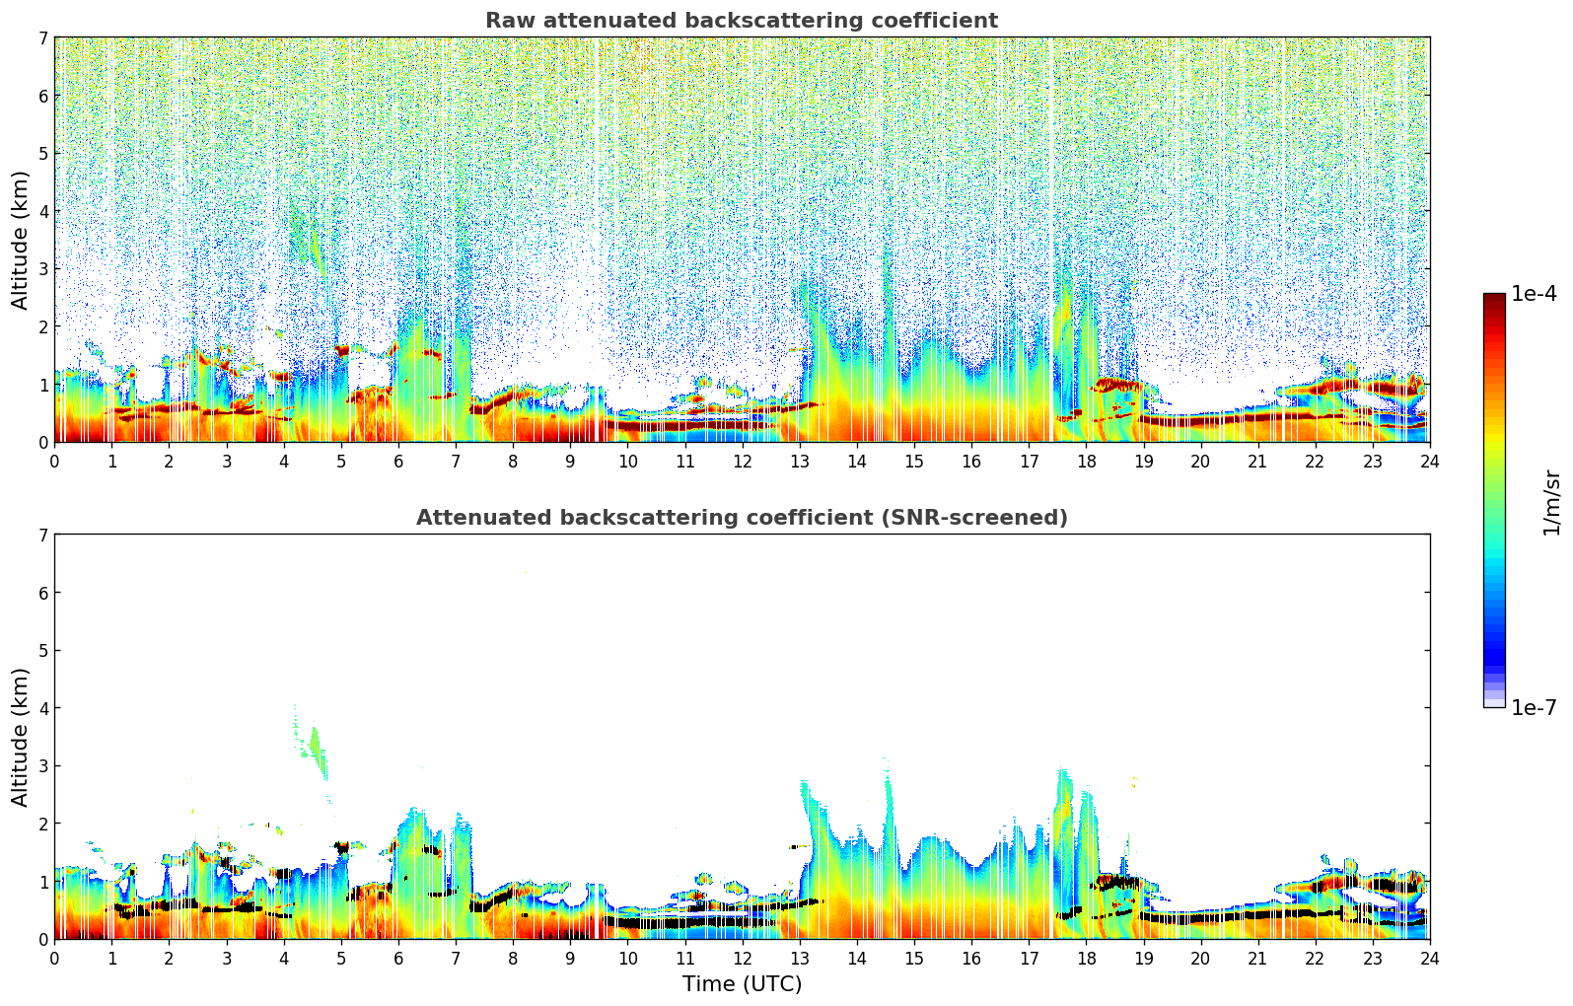Click the 5 km tick on top plot
The width and height of the screenshot is (1573, 1006).
(42, 153)
